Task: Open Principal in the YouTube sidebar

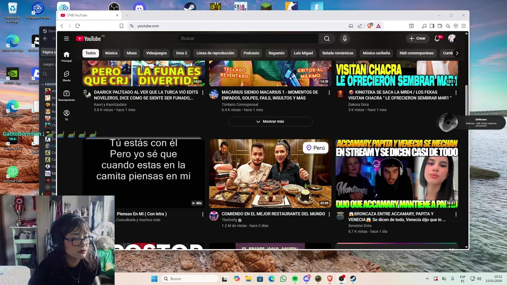Action: pos(67,57)
